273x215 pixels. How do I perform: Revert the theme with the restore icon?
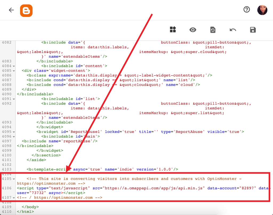[212, 30]
